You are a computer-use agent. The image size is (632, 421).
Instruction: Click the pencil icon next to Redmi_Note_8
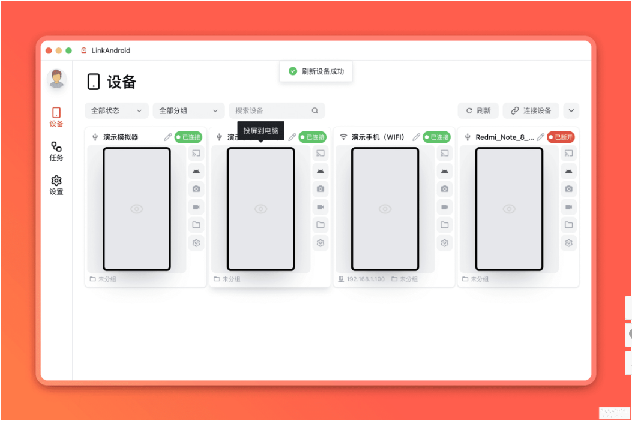point(541,137)
